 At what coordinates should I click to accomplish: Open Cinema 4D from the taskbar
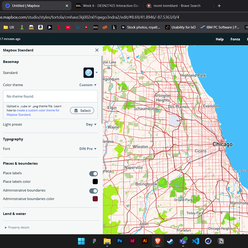click(208, 241)
